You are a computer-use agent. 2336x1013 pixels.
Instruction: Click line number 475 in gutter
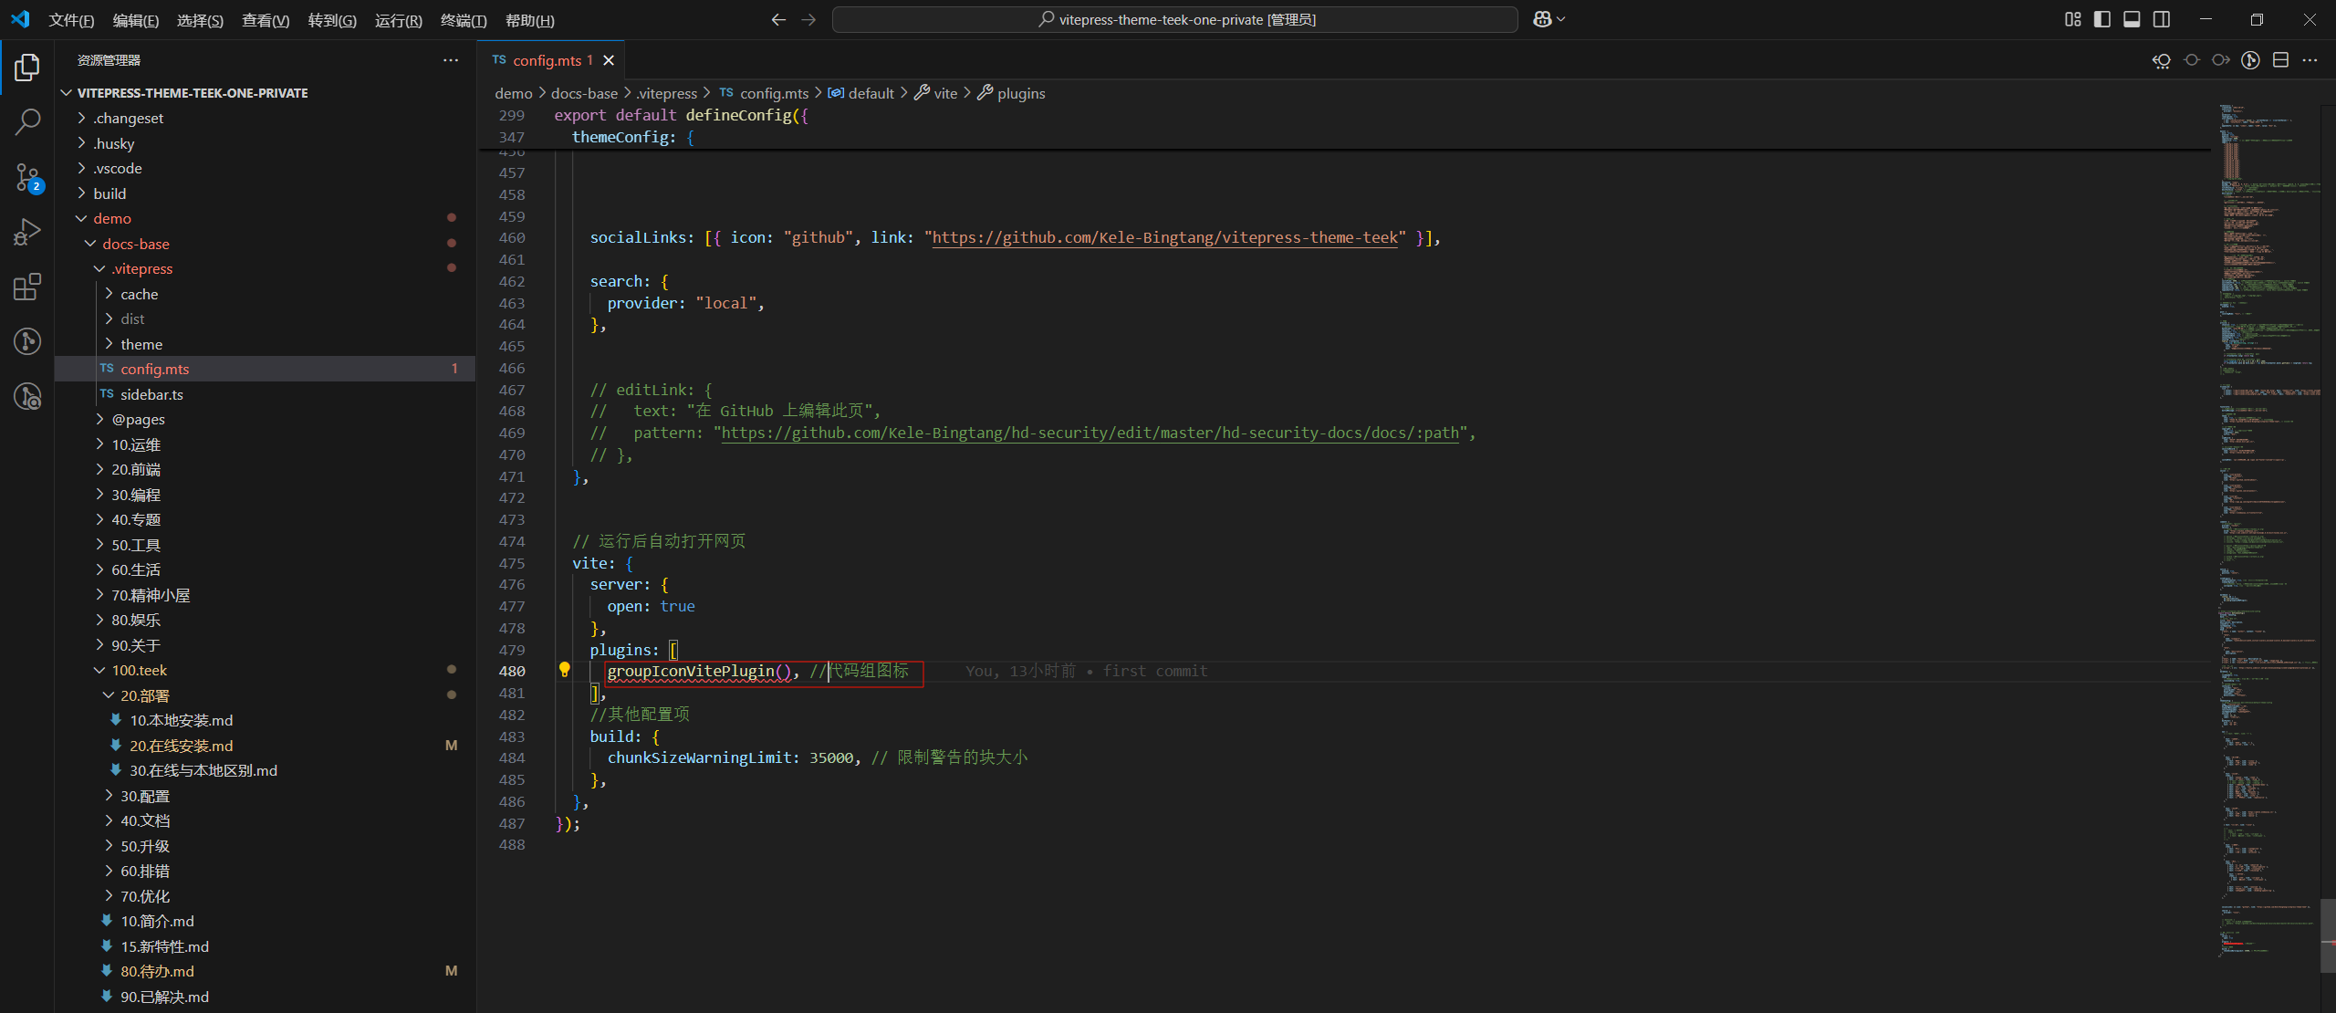[512, 563]
